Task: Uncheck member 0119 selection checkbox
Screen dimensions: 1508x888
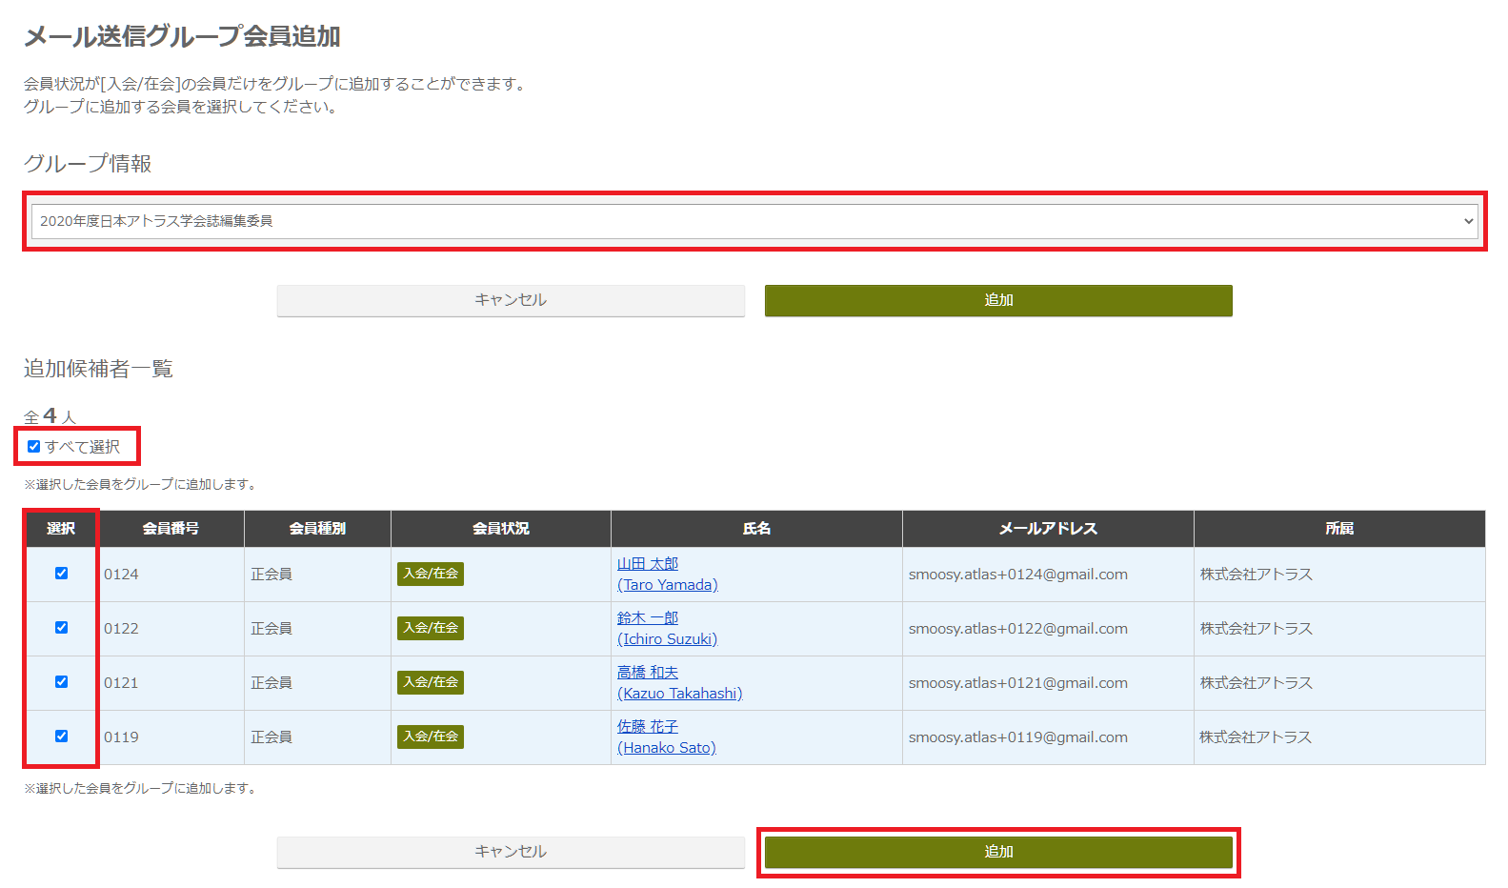Action: [62, 737]
